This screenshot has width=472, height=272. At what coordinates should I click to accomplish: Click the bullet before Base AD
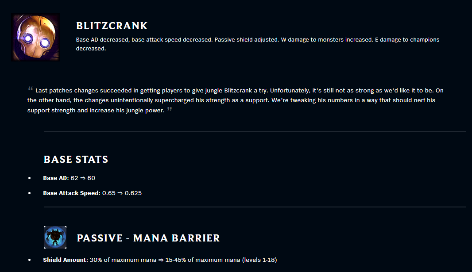[30, 178]
